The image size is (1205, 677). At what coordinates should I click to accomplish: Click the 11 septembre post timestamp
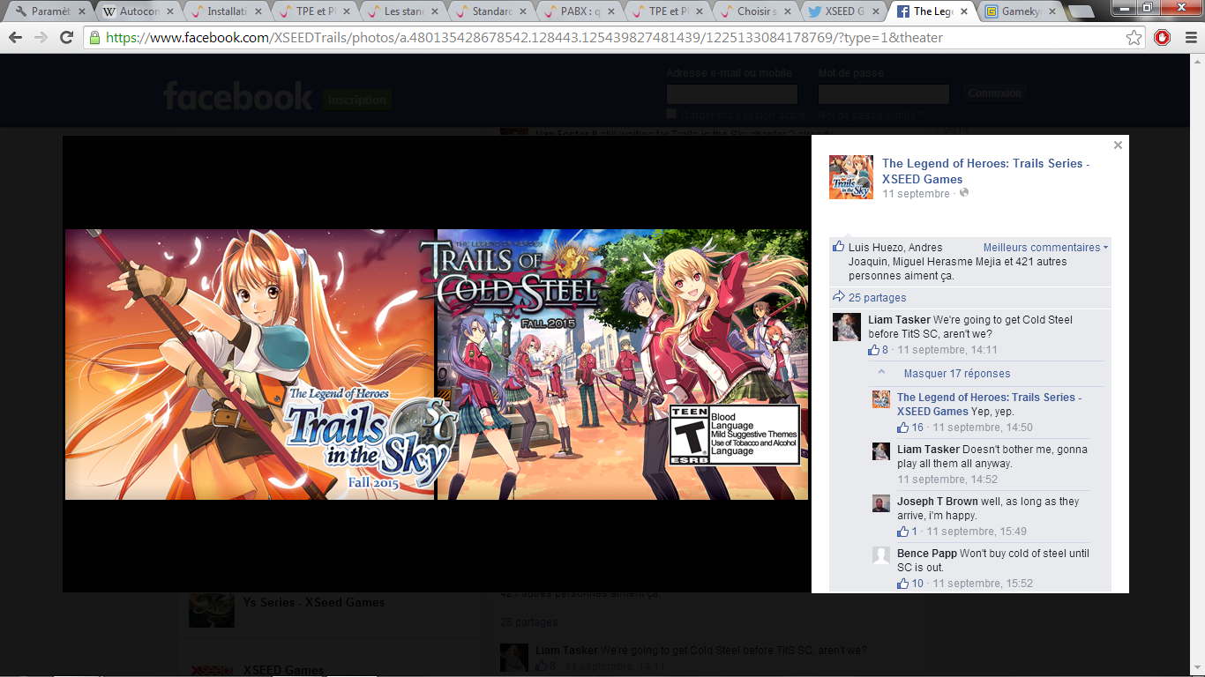point(916,194)
